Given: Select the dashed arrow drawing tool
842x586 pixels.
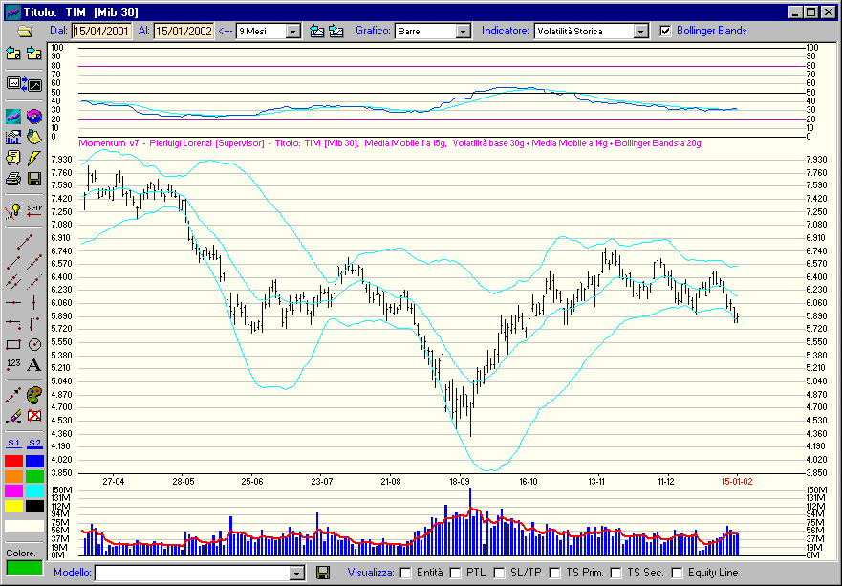Looking at the screenshot, I should tap(13, 396).
